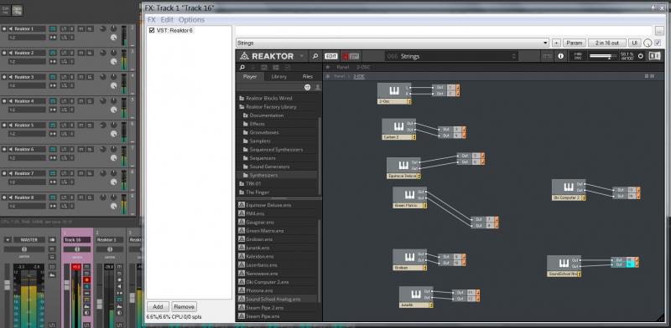The image size is (671, 328).
Task: Click the comment field above the Strings preset box
Action: (444, 31)
